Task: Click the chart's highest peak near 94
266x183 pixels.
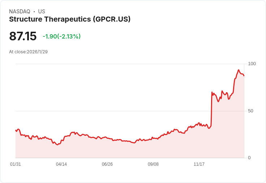Action: [239, 70]
